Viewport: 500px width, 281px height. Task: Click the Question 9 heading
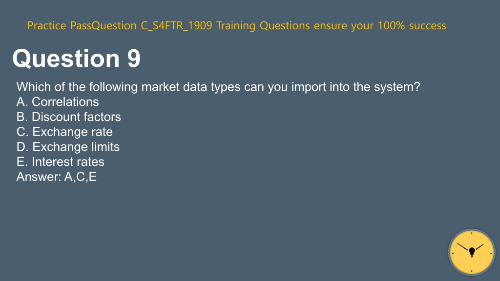click(77, 59)
